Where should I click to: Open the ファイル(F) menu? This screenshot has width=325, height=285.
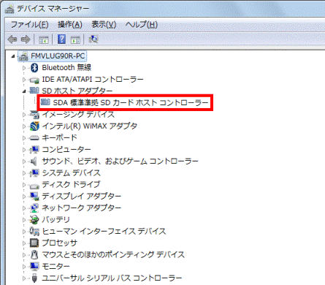click(29, 25)
